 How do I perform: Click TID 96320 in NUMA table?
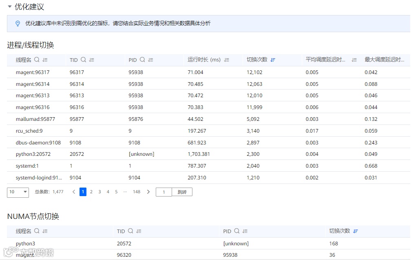(x=124, y=255)
